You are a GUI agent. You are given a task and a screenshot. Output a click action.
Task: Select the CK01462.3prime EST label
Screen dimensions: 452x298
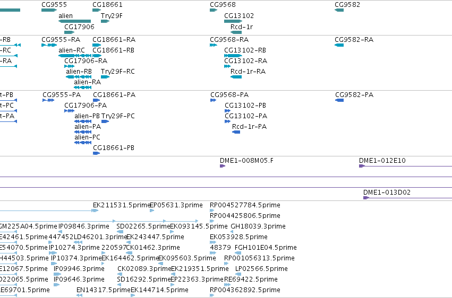click(x=153, y=248)
